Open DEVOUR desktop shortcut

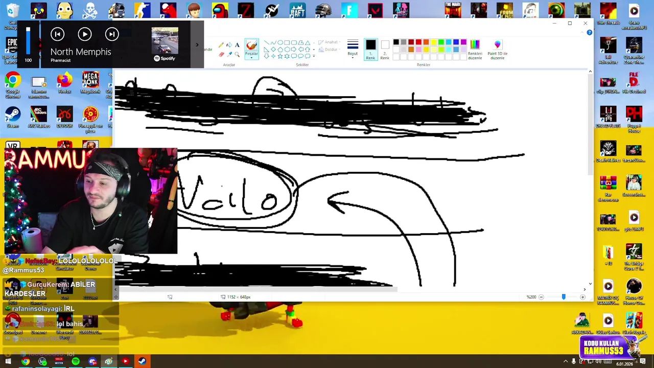pyautogui.click(x=64, y=118)
